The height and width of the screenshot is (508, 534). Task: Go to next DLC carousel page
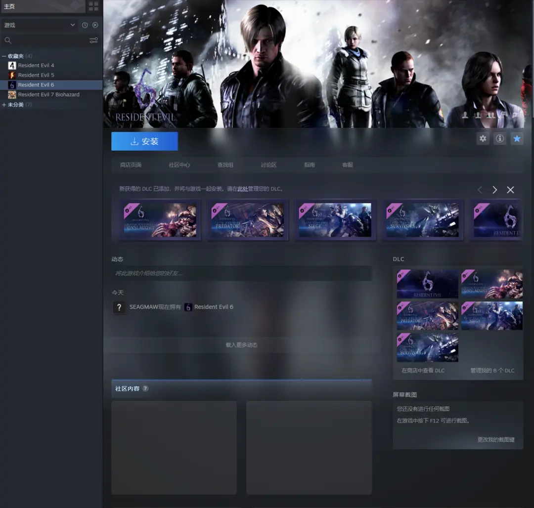click(495, 190)
